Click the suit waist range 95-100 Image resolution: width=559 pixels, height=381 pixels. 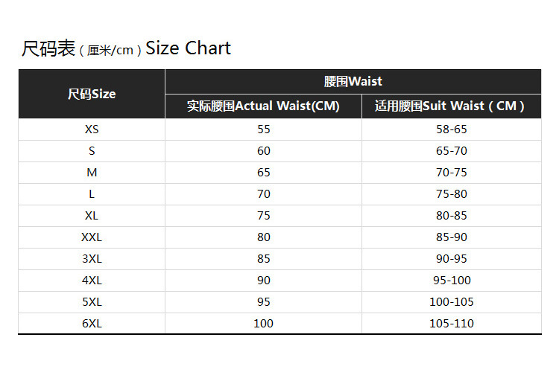[452, 281]
